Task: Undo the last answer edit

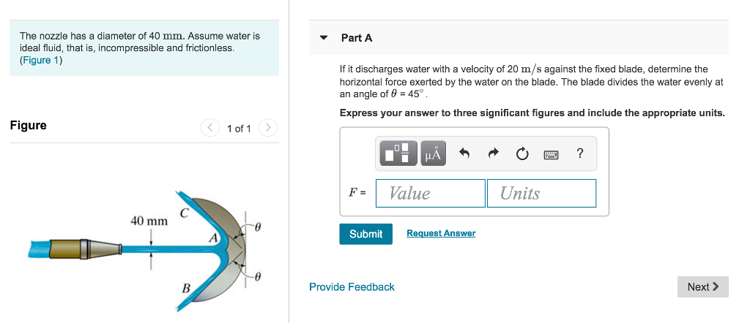Action: [x=464, y=153]
